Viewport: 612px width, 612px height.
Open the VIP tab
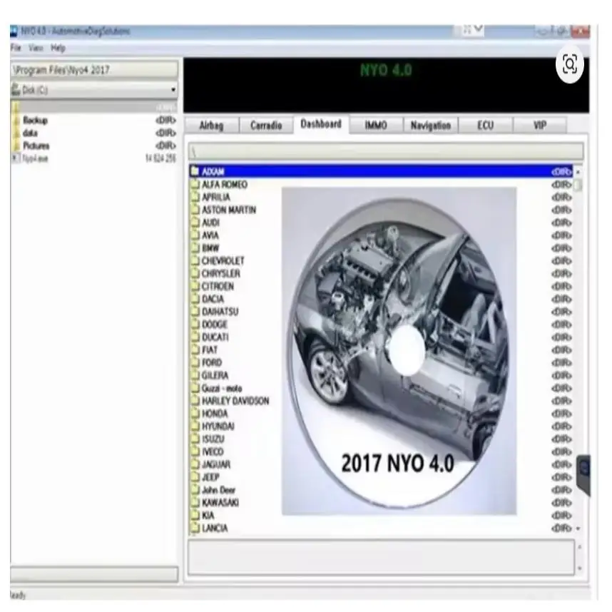(x=540, y=126)
